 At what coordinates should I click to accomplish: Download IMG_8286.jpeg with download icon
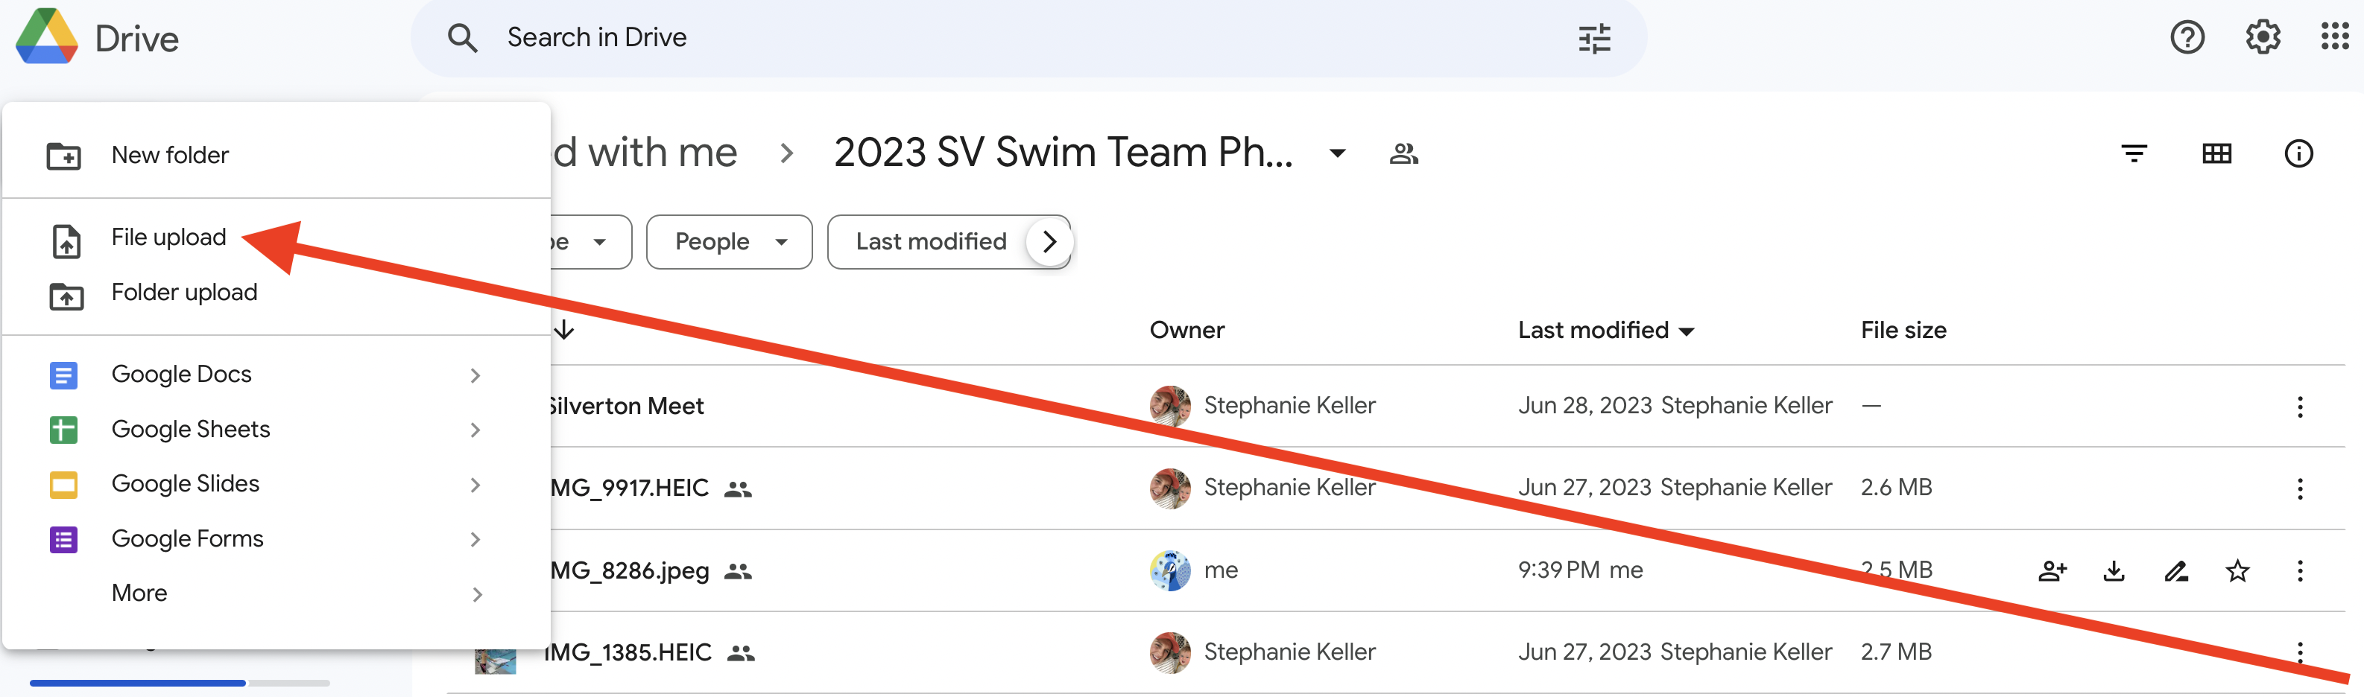(2114, 570)
